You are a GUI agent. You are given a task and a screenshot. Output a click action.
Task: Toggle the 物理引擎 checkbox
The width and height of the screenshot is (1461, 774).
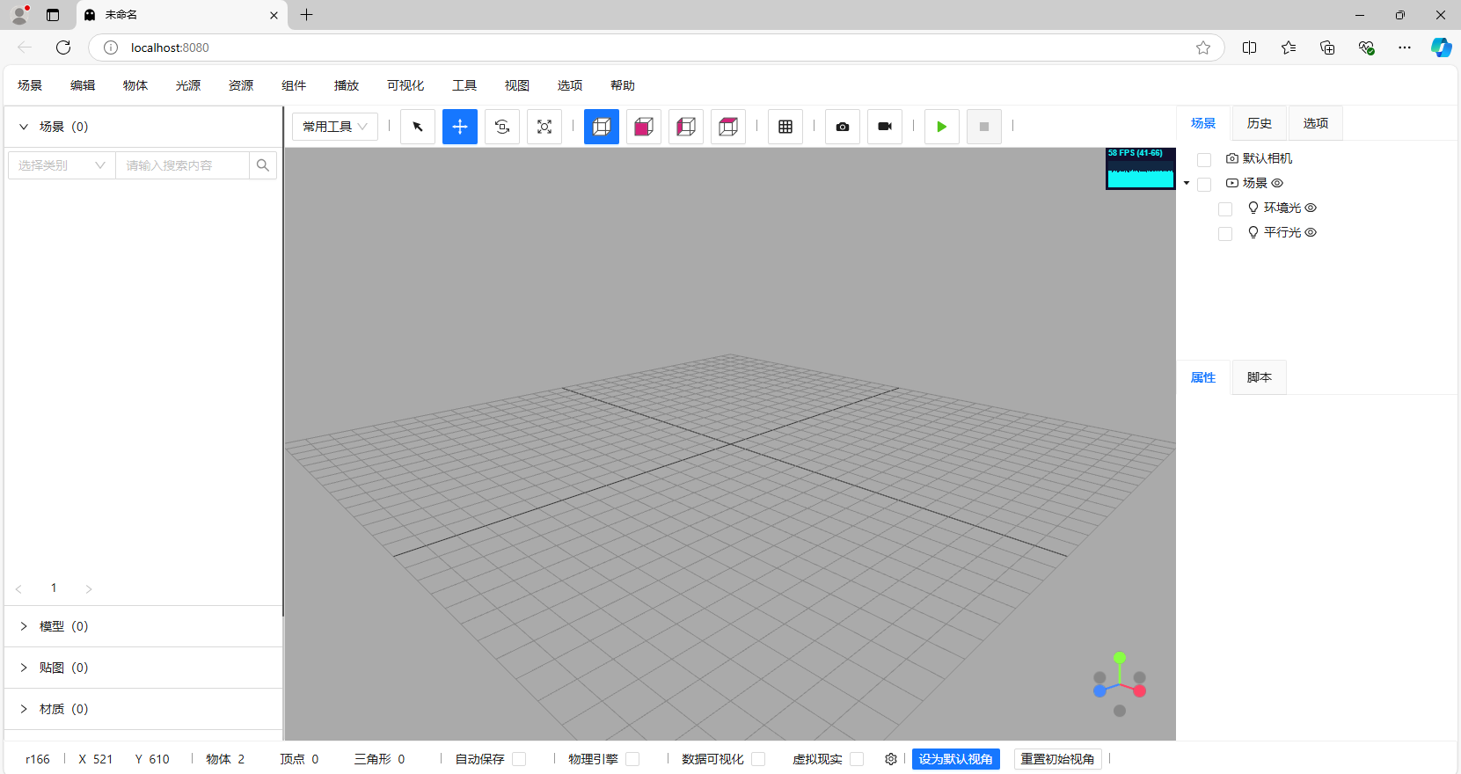pyautogui.click(x=632, y=759)
